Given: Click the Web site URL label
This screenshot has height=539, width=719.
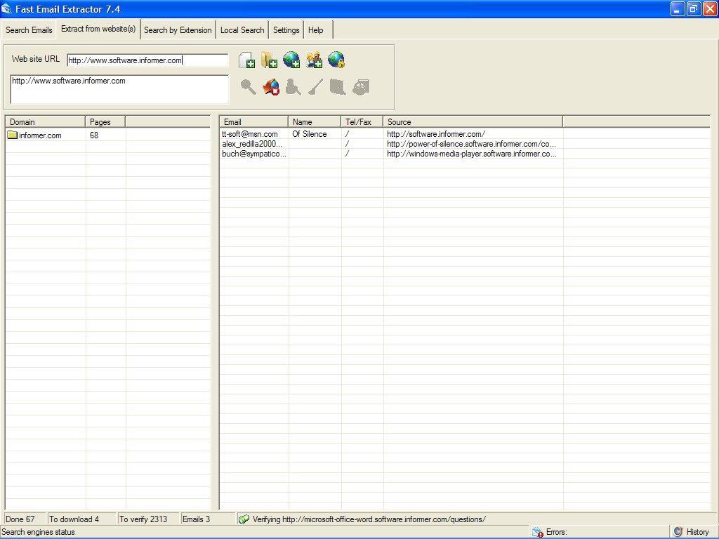Looking at the screenshot, I should click(x=36, y=59).
